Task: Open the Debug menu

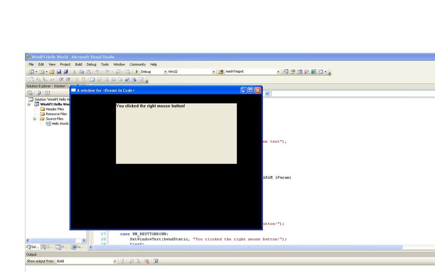Action: [x=91, y=65]
